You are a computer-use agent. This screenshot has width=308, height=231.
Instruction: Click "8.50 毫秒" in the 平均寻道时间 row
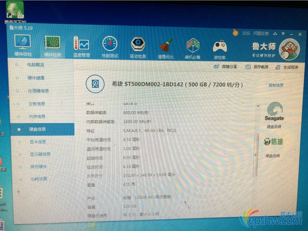[131, 139]
